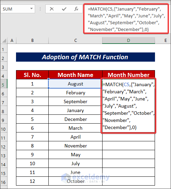Screen dimensions: 171x189
Task: Cancel the formula entry with the X icon
Action: tap(52, 9)
